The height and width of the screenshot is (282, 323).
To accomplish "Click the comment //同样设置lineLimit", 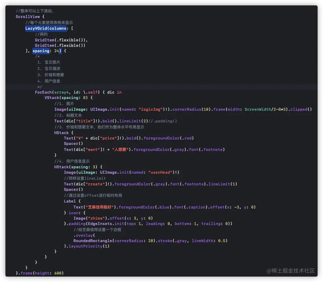I will click(x=85, y=178).
